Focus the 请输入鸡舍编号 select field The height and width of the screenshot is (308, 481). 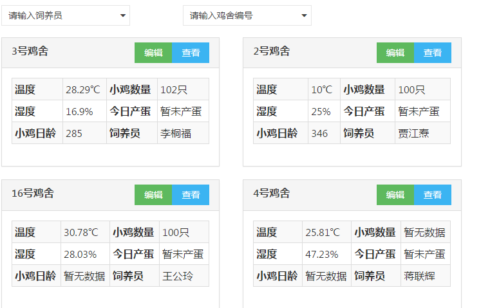click(x=247, y=15)
